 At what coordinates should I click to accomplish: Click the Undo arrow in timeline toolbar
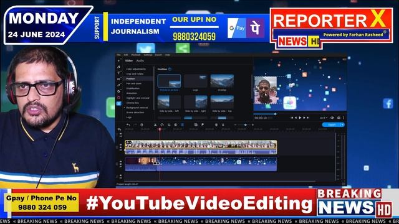128,125
